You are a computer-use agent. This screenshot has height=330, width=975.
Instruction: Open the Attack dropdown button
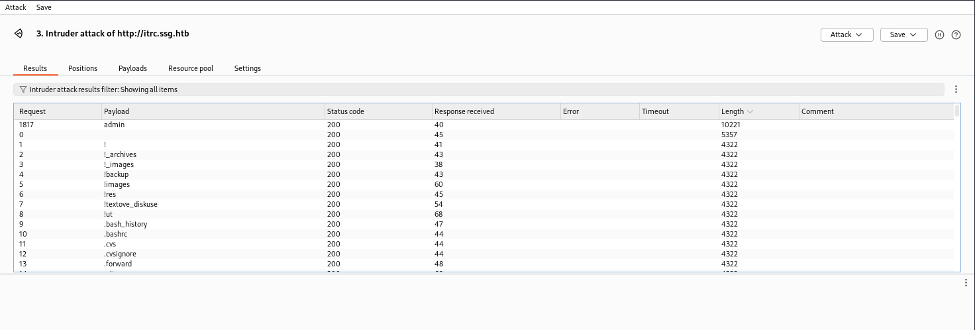(x=847, y=34)
